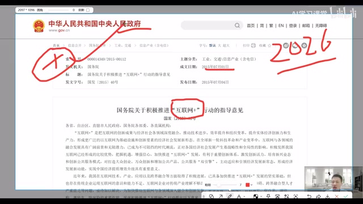Select the shapes tool in screenshot toolbar
Screen dimensions: 363x204
pos(211,197)
